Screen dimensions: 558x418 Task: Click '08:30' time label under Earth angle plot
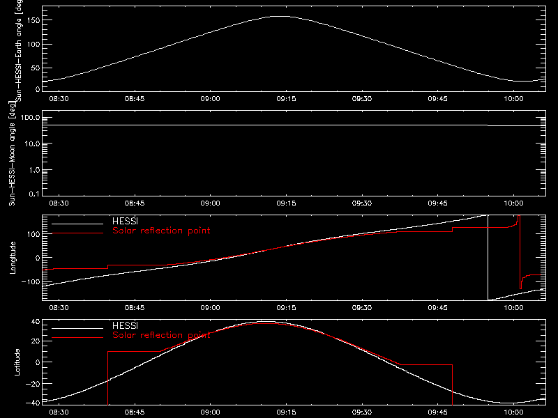59,99
